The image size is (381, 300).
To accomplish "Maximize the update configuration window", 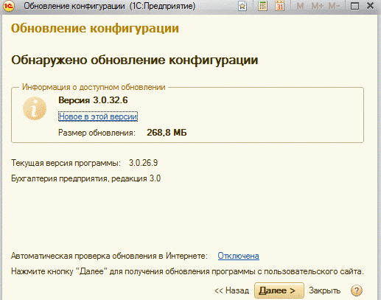I will pyautogui.click(x=354, y=6).
